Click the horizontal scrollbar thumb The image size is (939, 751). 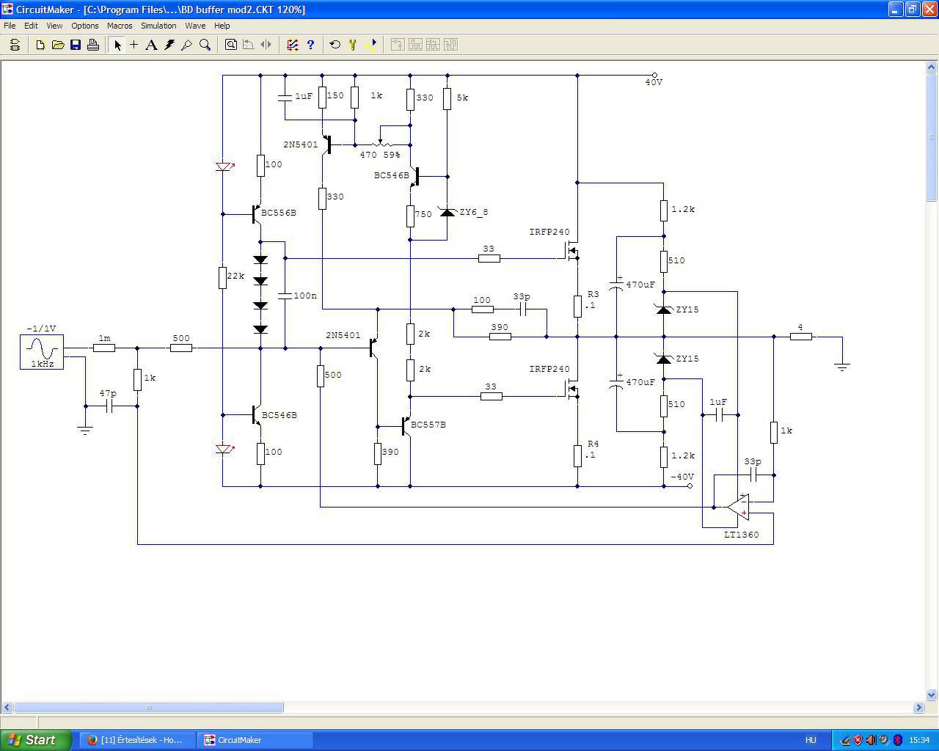(x=149, y=708)
